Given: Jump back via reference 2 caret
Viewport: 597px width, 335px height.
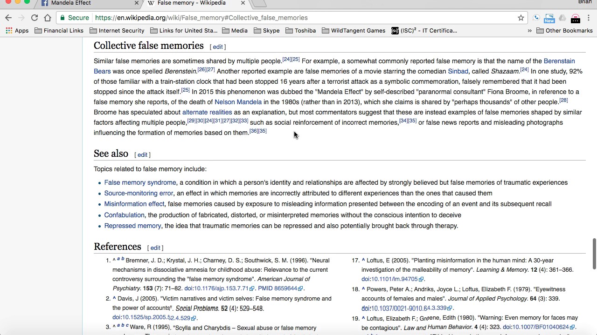Looking at the screenshot, I should (x=114, y=299).
